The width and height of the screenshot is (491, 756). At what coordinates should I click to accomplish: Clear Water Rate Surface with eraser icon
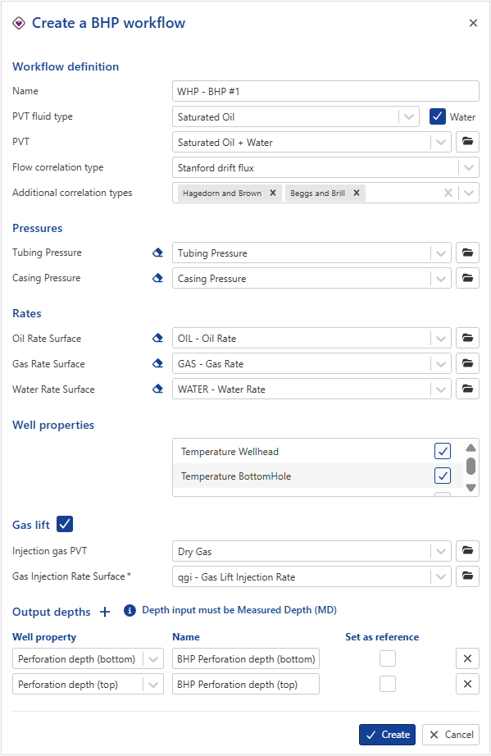pos(157,389)
